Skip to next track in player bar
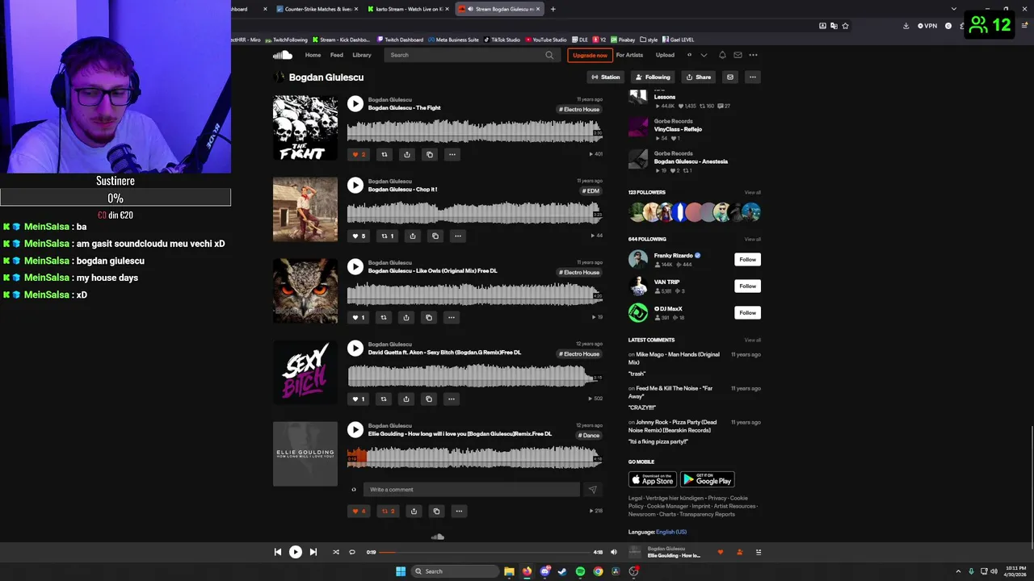This screenshot has height=581, width=1034. (313, 552)
